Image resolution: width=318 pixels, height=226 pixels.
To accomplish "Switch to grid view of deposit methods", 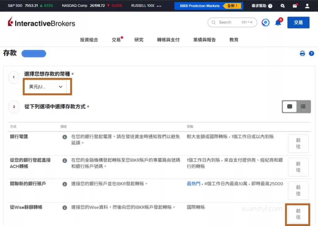I will 290,106.
